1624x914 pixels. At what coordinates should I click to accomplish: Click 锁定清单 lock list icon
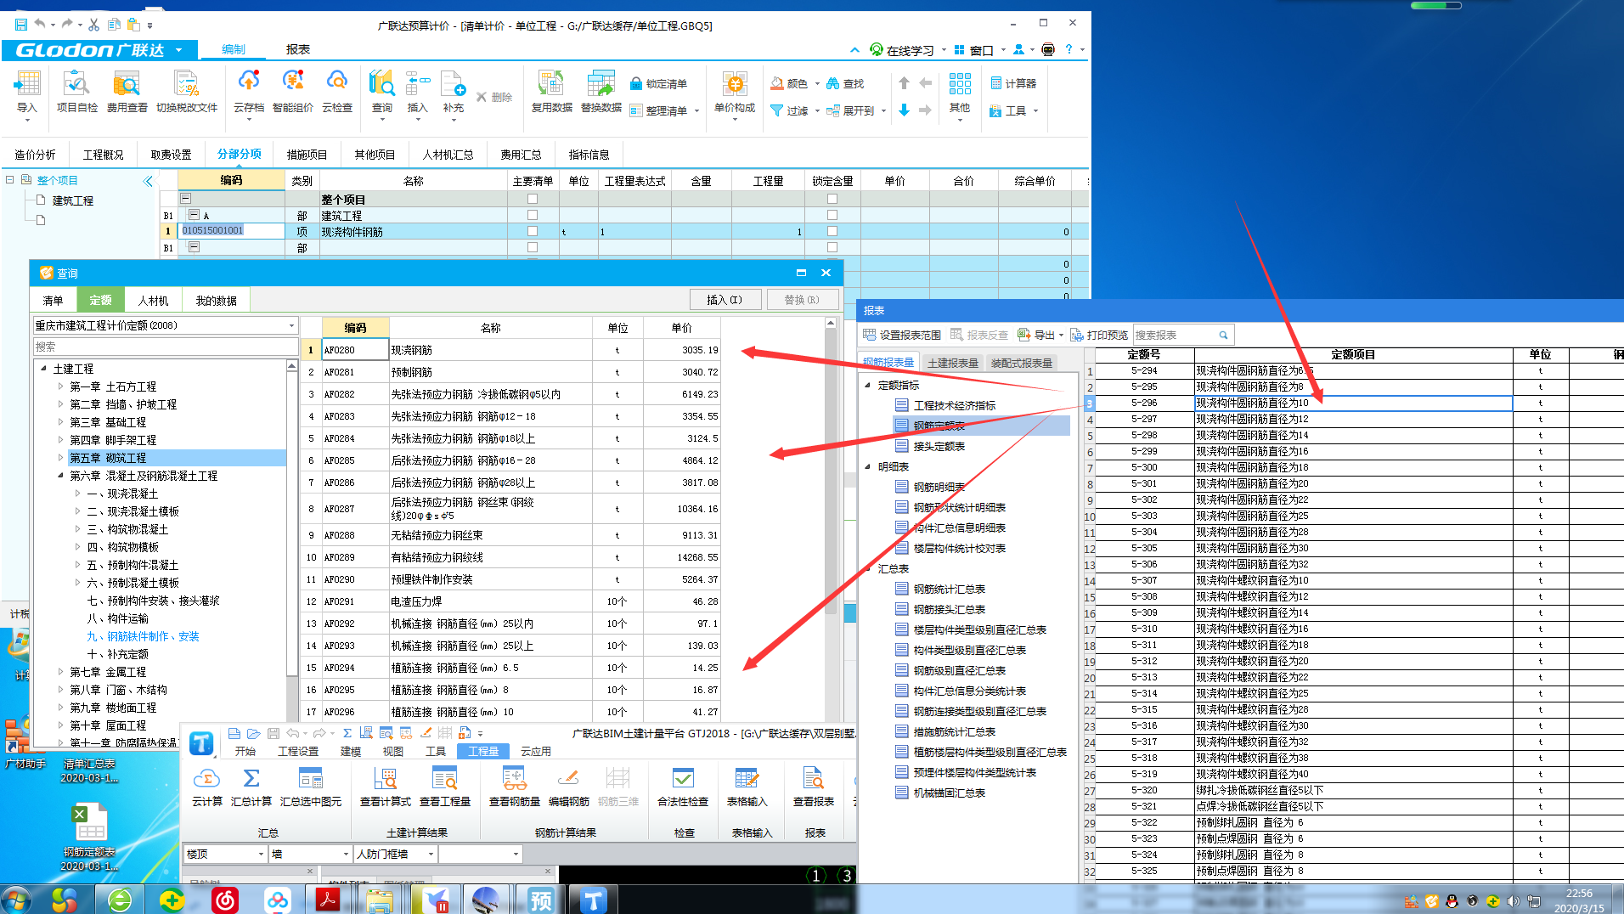[x=658, y=83]
